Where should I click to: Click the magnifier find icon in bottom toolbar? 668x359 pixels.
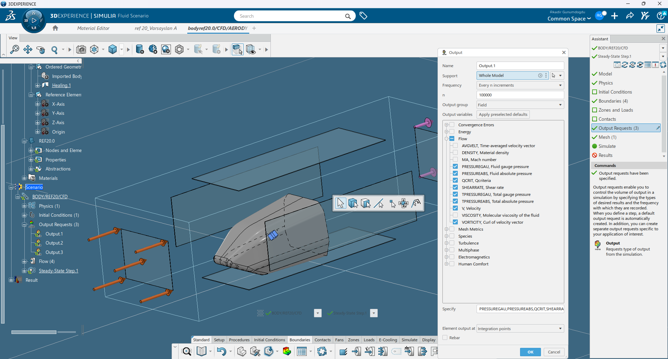[x=187, y=351]
